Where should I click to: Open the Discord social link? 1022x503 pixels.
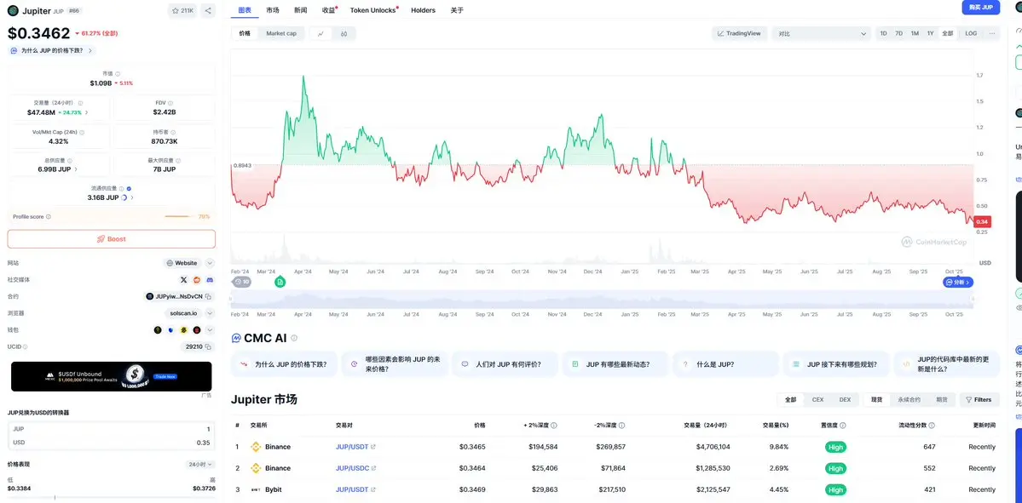click(210, 280)
